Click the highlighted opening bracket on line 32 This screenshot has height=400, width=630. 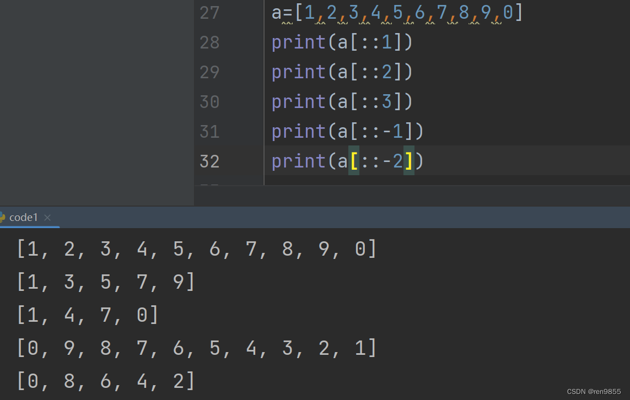coord(354,161)
